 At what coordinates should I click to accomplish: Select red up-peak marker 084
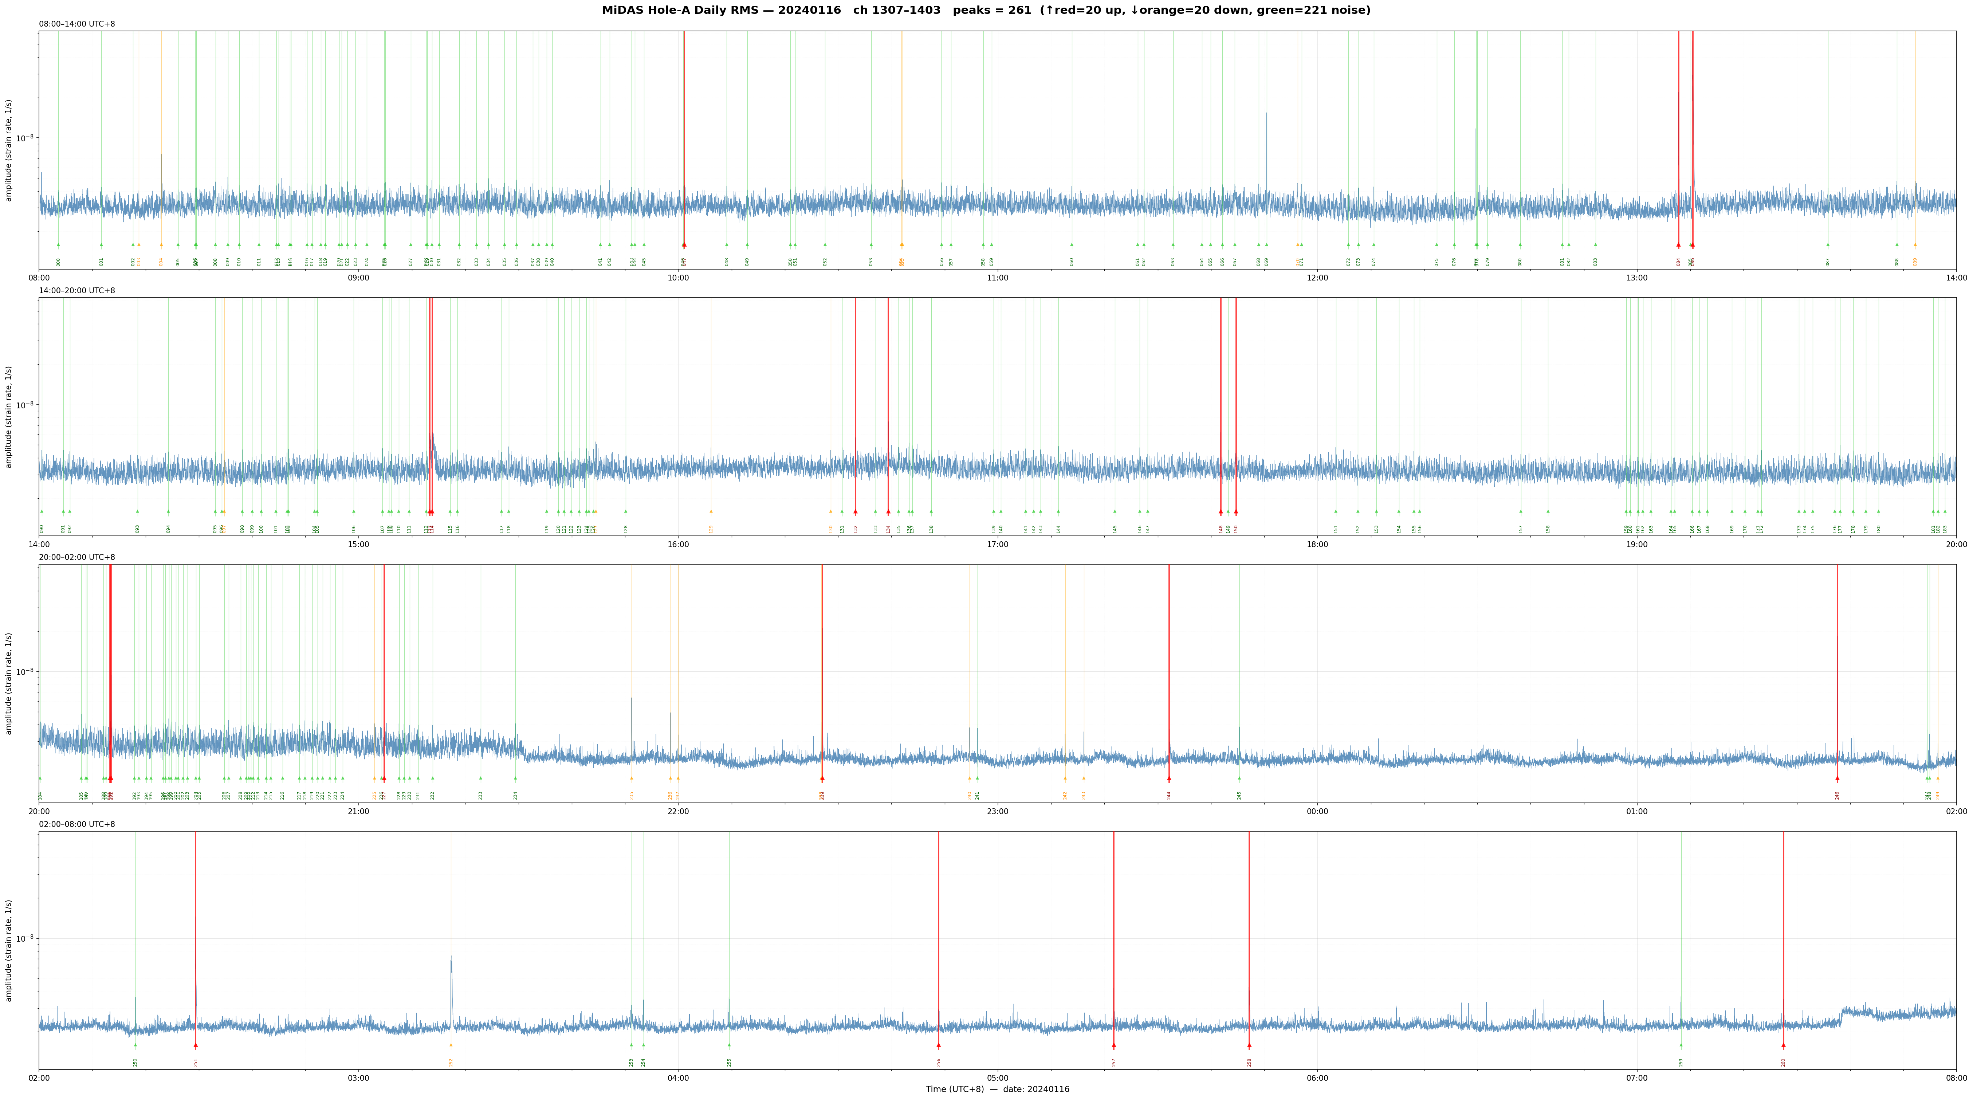(x=1678, y=245)
